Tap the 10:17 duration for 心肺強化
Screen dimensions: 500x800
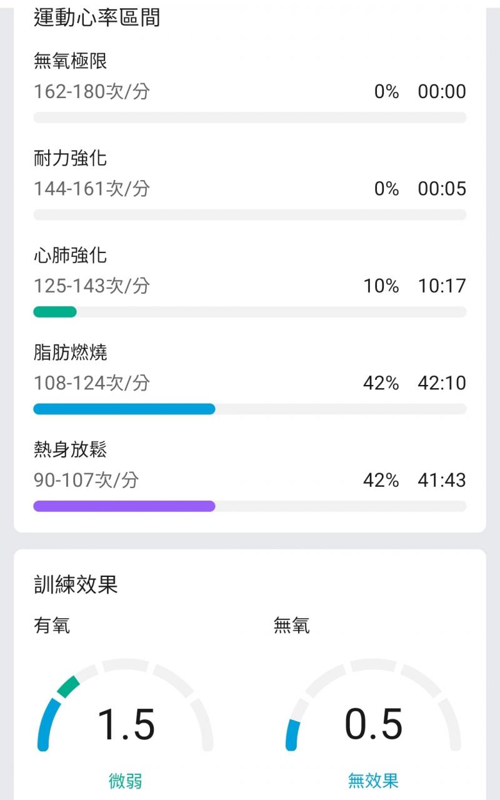pos(442,286)
